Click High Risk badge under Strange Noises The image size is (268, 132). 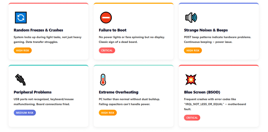(193, 50)
